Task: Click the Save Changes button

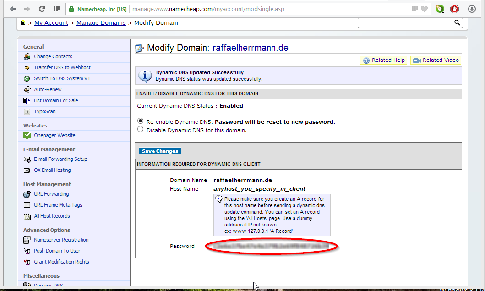Action: pos(160,151)
